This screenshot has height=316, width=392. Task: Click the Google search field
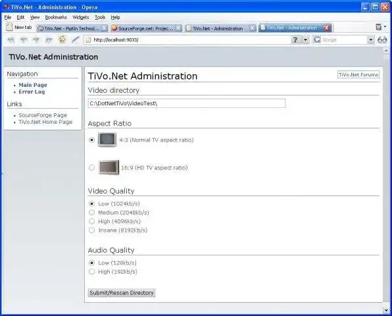pos(344,39)
